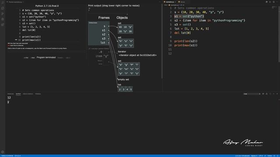The height and width of the screenshot is (157, 280).
Task: Click the editor minimap
Action: point(274,8)
